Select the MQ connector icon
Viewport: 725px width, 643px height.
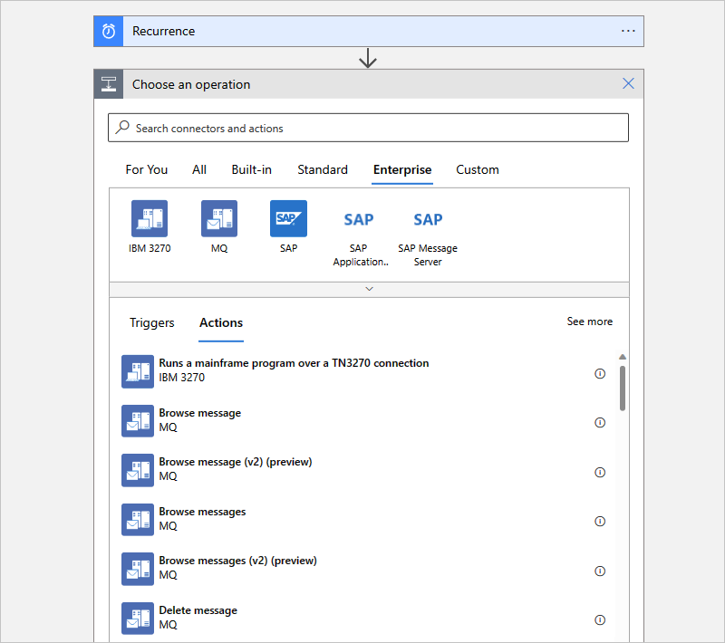219,218
